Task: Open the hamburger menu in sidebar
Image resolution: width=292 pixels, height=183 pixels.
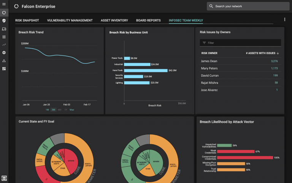Action: click(4, 4)
